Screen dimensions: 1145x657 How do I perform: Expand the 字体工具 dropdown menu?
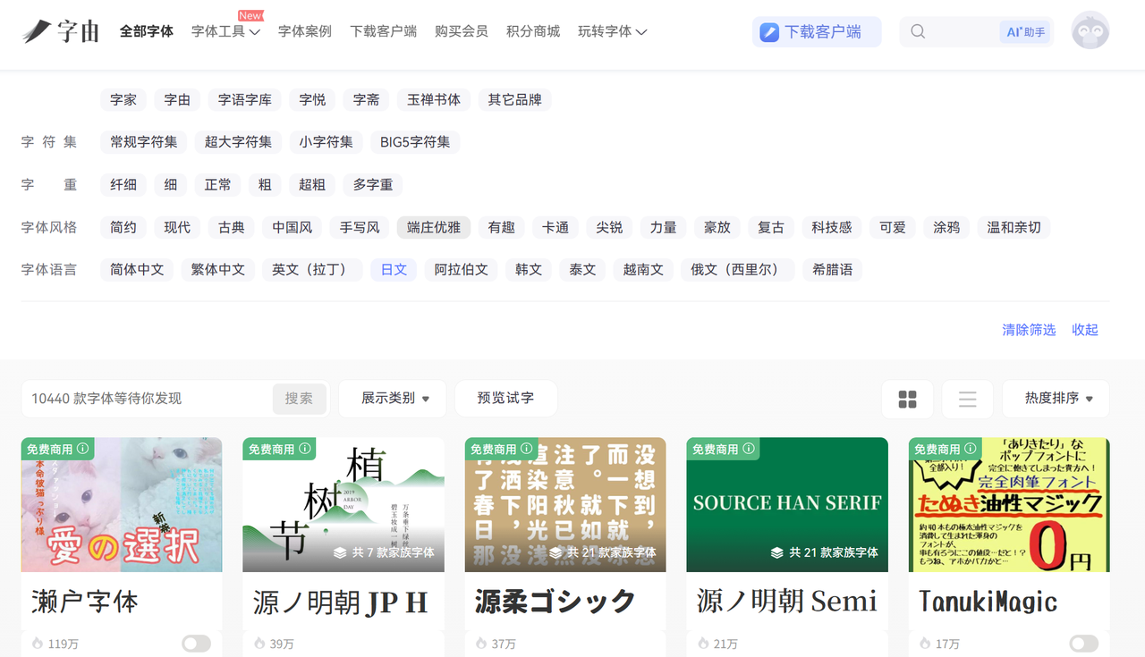(x=225, y=31)
